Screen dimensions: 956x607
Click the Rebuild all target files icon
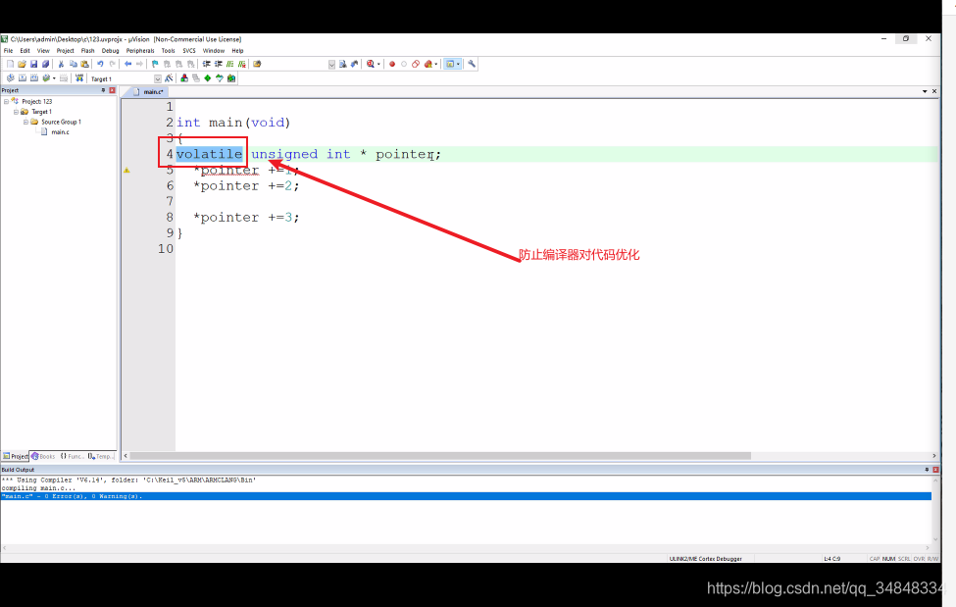tap(34, 78)
